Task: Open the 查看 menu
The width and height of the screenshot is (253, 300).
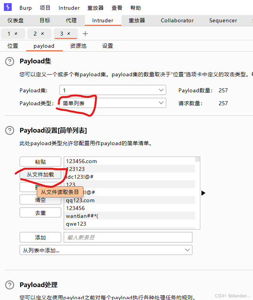Action: (x=117, y=8)
